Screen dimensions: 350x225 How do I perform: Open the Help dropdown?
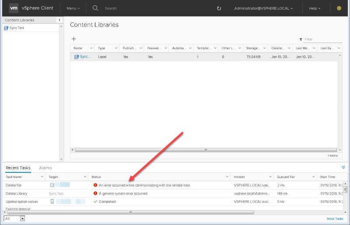tap(315, 8)
